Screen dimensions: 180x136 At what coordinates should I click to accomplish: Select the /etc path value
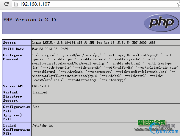(x=36, y=107)
